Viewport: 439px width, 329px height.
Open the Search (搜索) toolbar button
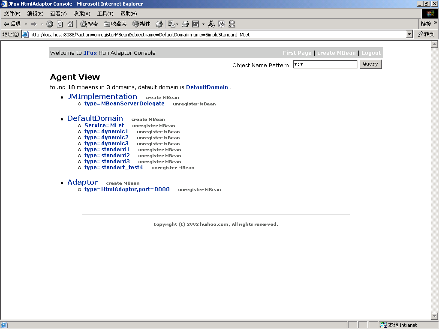pyautogui.click(x=89, y=24)
